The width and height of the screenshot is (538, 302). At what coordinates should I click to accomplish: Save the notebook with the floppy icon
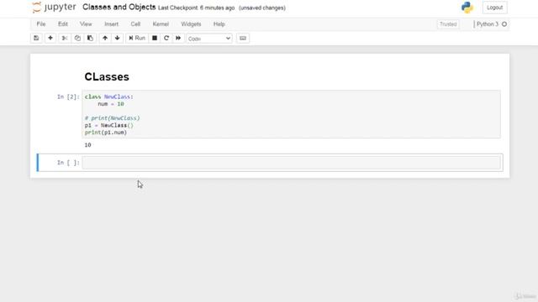[36, 38]
